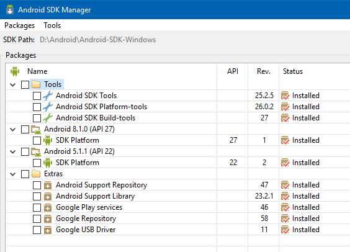Select the Android Support Repository row
This screenshot has width=350, height=252.
tap(178, 185)
